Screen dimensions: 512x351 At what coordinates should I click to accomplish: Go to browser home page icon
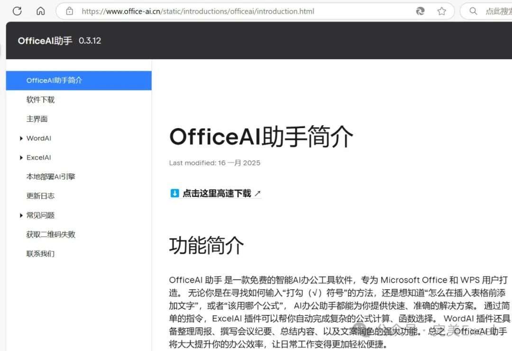(40, 11)
